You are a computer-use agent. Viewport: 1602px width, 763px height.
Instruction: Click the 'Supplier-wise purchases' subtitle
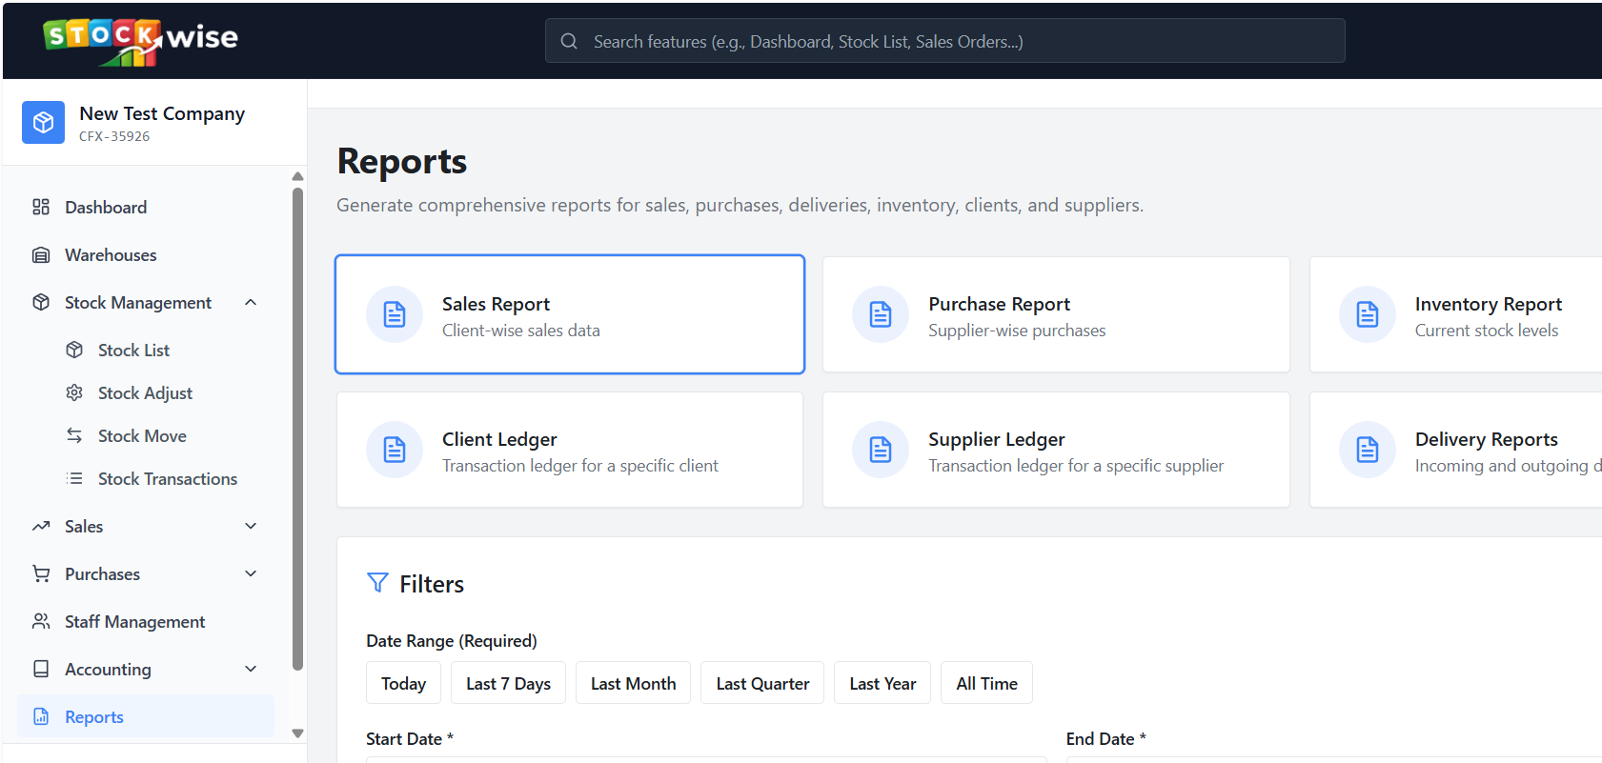[1017, 331]
